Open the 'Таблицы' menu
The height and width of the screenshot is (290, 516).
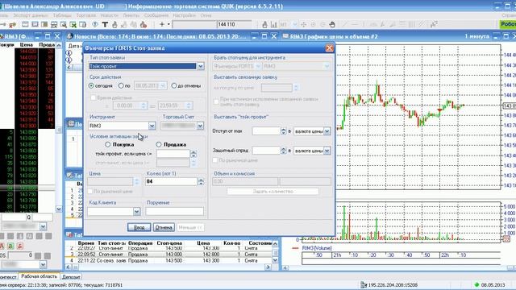coord(62,15)
